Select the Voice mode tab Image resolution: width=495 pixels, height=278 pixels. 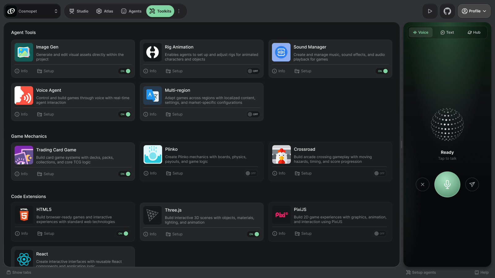coord(421,32)
